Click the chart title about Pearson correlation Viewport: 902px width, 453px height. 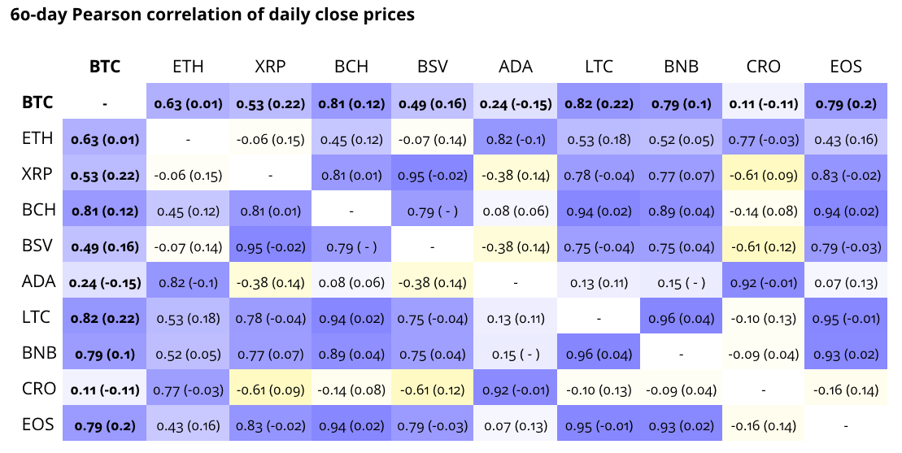tap(212, 15)
